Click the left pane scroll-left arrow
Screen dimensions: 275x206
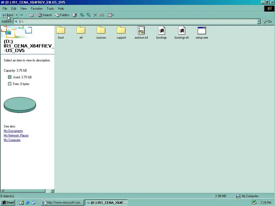tap(2, 191)
